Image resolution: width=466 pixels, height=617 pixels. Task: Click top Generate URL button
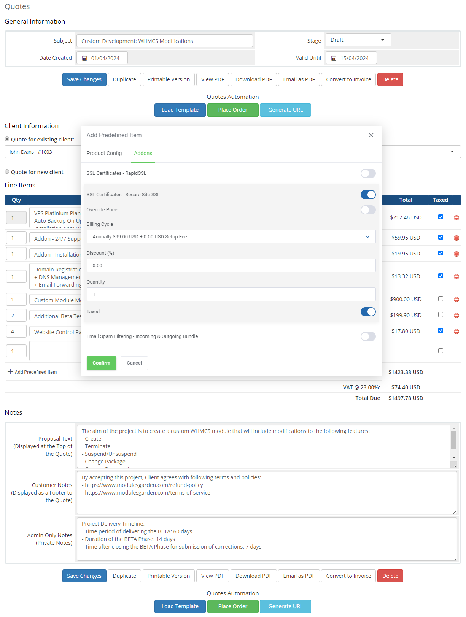(x=285, y=110)
